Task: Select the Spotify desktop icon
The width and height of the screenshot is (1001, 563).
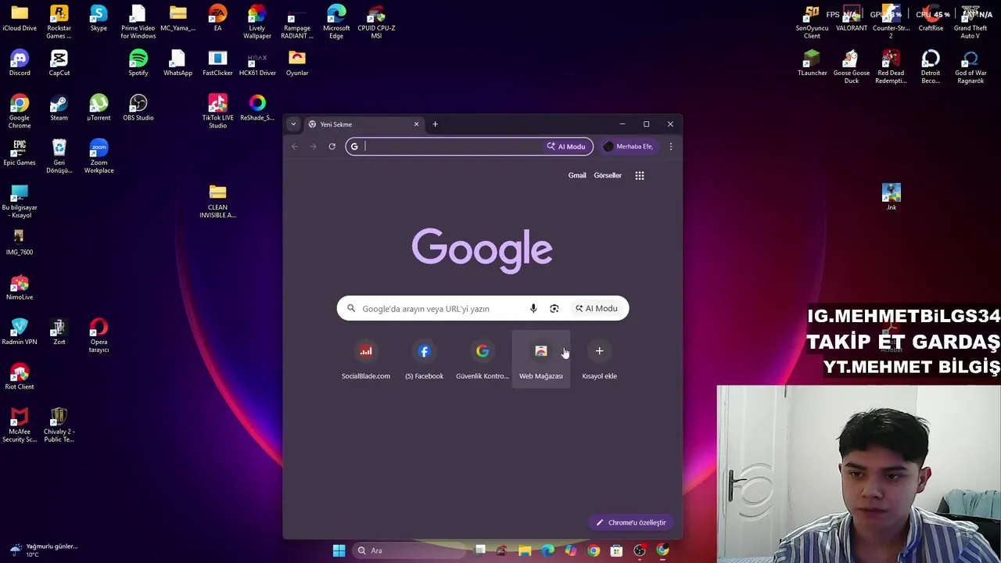Action: coord(138,63)
